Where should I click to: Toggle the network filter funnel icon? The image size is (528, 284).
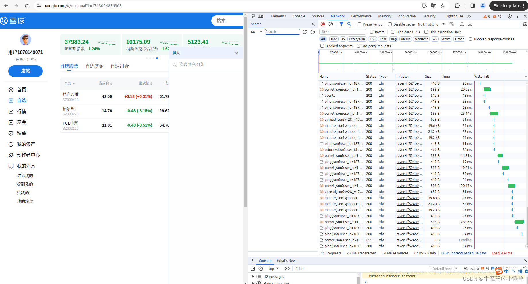click(x=341, y=24)
